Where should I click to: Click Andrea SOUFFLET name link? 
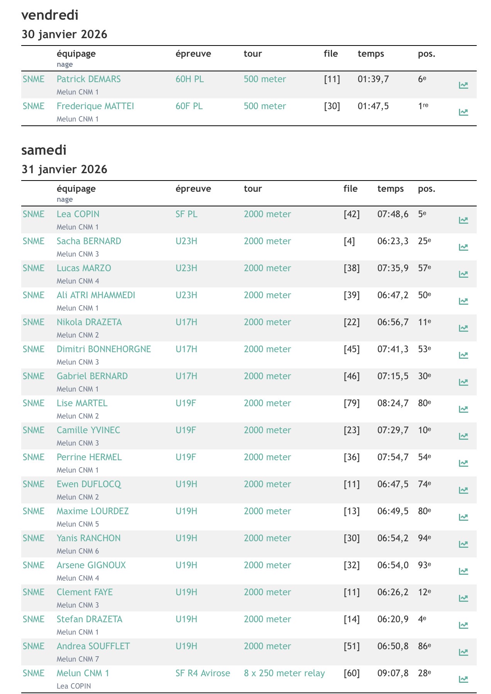click(x=93, y=646)
